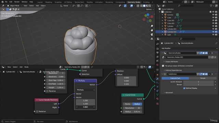
Task: Unlink the Geometry Nodes.003 node group
Action: tap(215, 57)
